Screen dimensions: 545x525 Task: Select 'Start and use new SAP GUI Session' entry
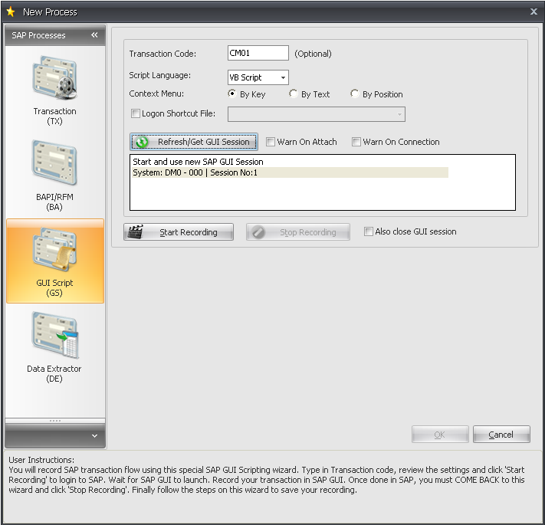[x=198, y=162]
